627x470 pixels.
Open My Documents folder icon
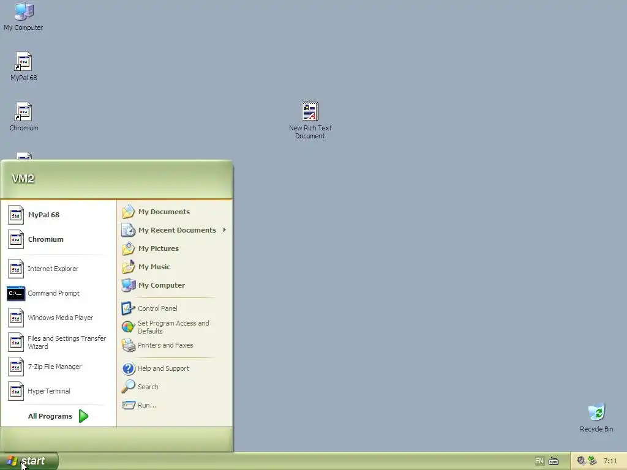(129, 212)
